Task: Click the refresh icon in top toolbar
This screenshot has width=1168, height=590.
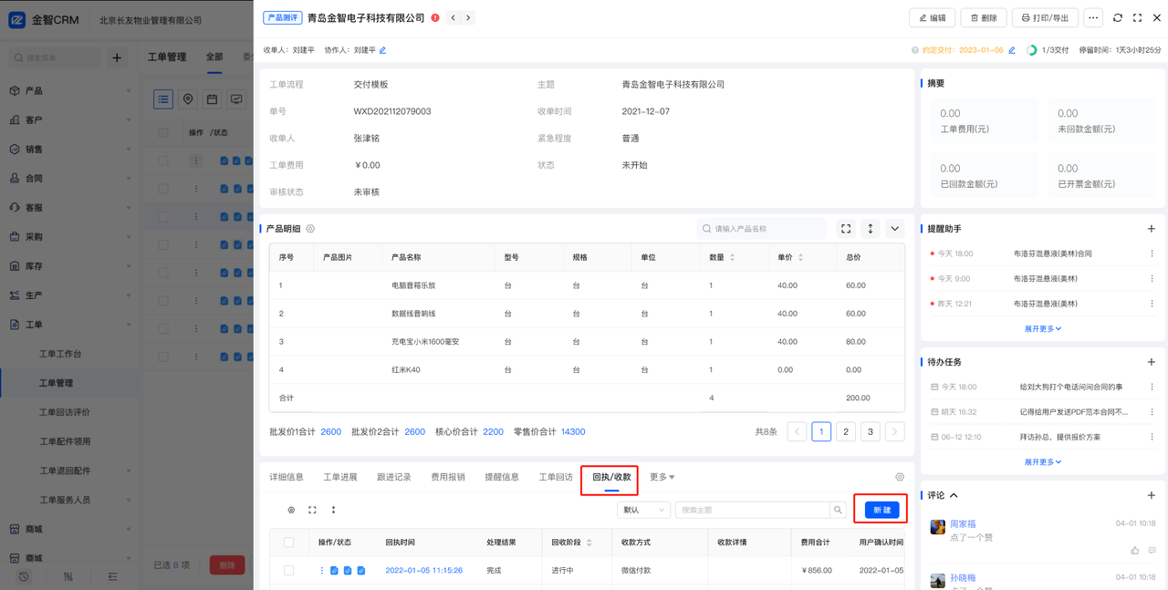Action: tap(1118, 18)
